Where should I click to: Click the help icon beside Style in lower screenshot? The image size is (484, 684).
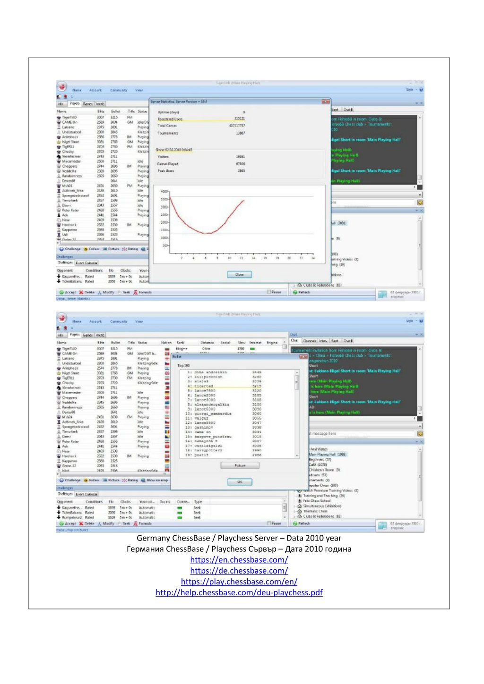[421, 321]
